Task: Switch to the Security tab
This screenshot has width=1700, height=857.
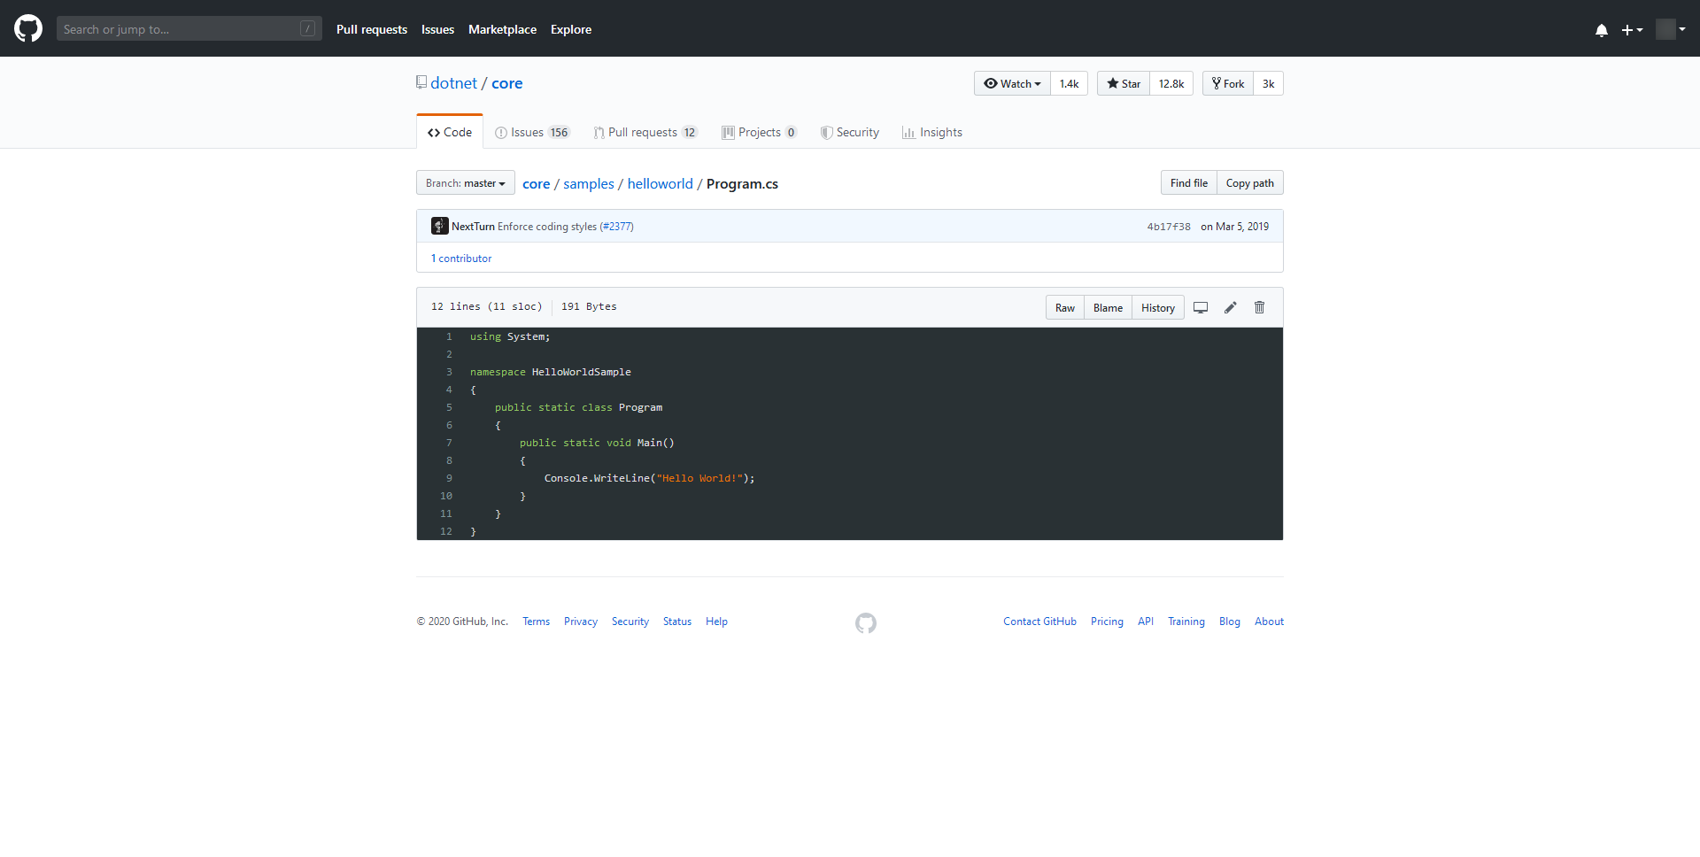Action: point(850,132)
